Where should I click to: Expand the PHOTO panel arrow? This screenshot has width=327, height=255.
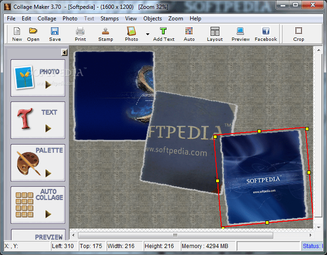pyautogui.click(x=48, y=85)
